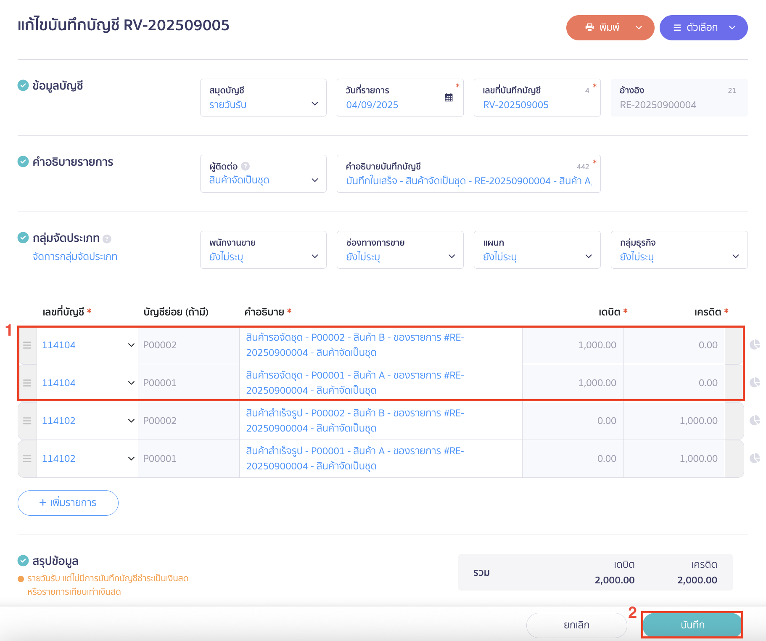Click the คำอธิบายบันทึกบัญชี text field

point(468,181)
